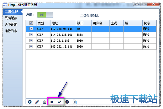This screenshot has height=109, width=163.
Task: Toggle the 启用 ON switch
Action: (45, 15)
